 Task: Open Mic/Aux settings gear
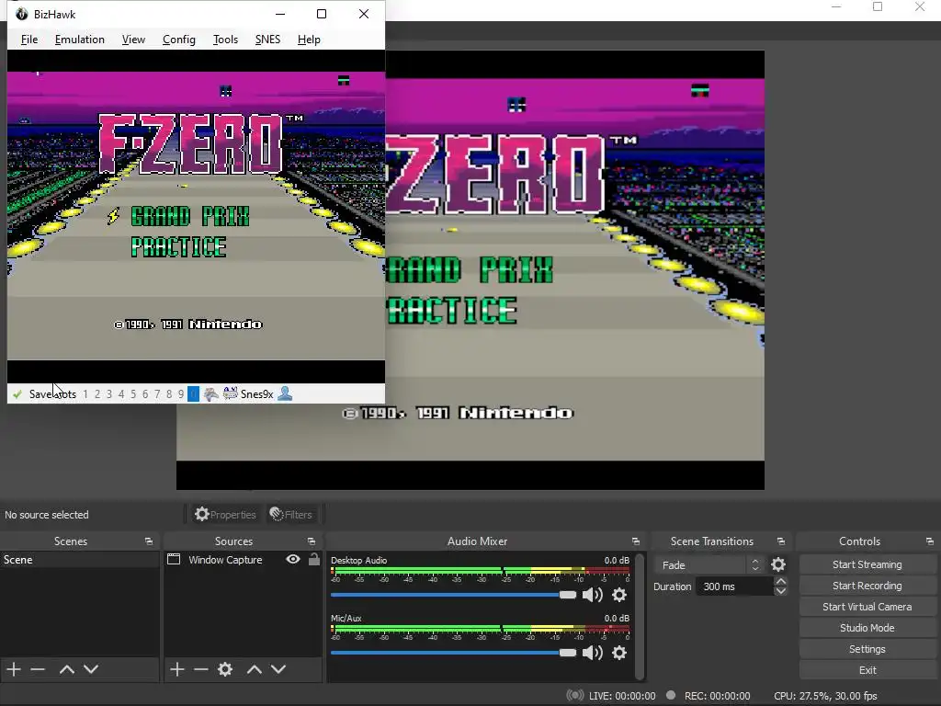(x=619, y=653)
